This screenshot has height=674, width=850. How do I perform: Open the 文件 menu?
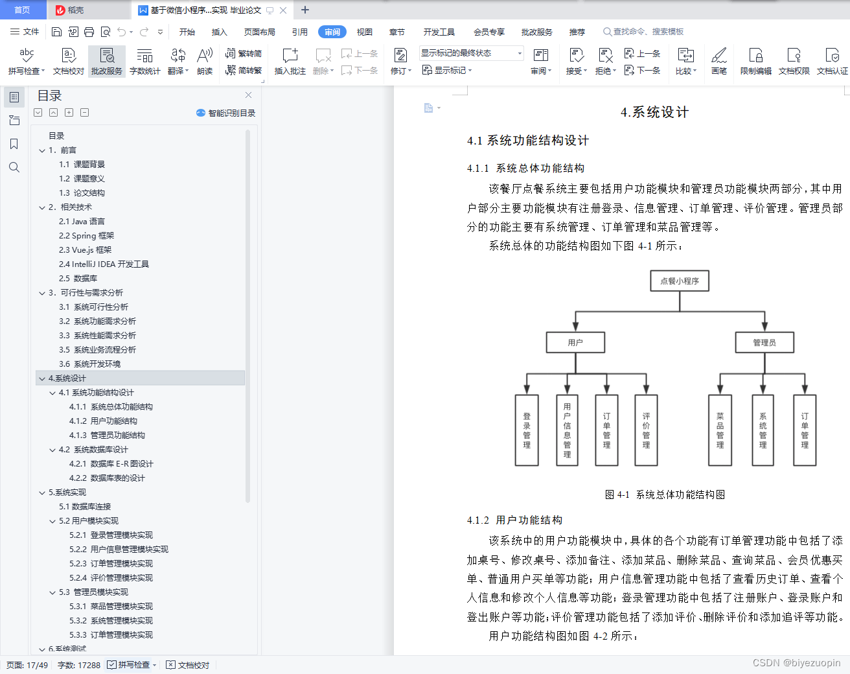point(25,32)
